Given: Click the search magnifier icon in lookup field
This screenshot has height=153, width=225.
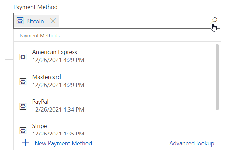Looking at the screenshot, I should point(214,21).
